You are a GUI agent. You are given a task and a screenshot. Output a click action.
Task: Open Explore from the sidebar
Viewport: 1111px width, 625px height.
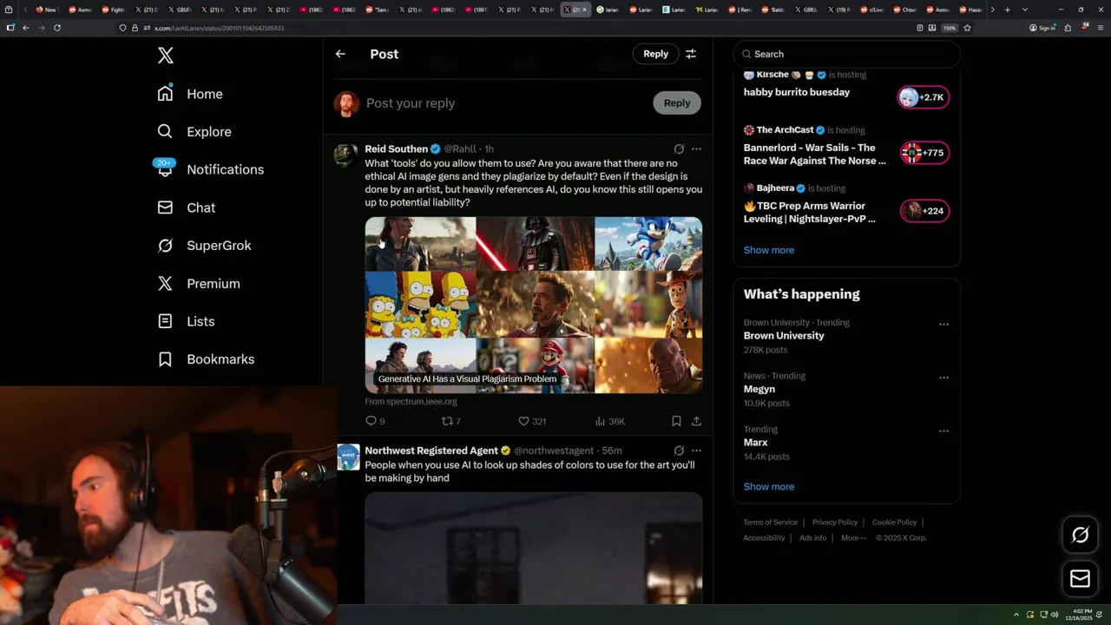pyautogui.click(x=194, y=132)
